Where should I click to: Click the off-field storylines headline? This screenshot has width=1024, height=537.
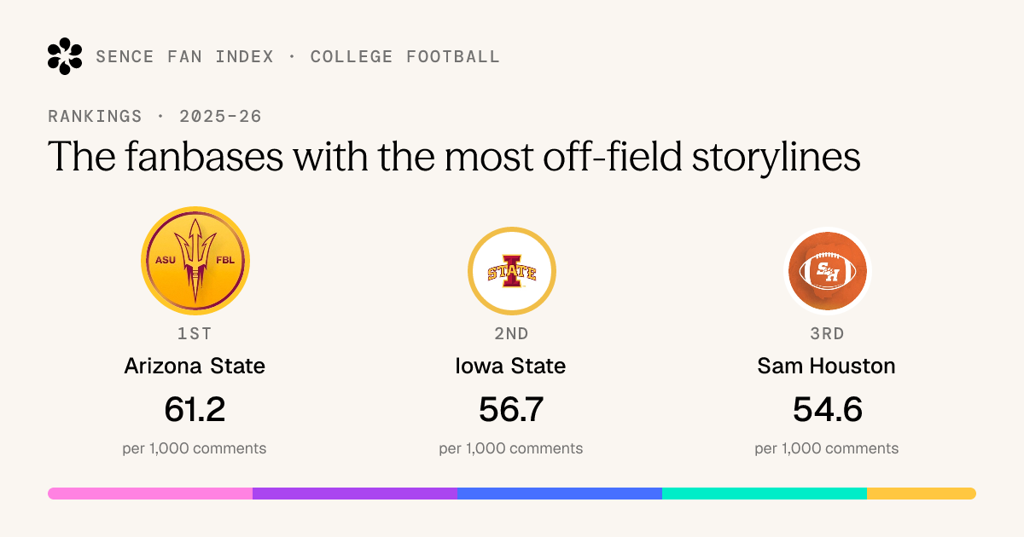click(x=454, y=157)
